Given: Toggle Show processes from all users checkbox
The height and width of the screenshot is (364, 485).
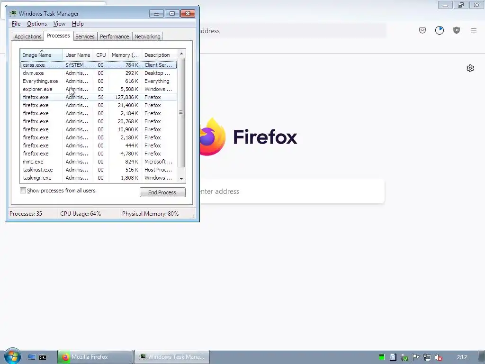Looking at the screenshot, I should [23, 191].
